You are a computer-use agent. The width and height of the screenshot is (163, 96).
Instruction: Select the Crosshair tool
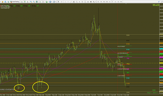62,2
